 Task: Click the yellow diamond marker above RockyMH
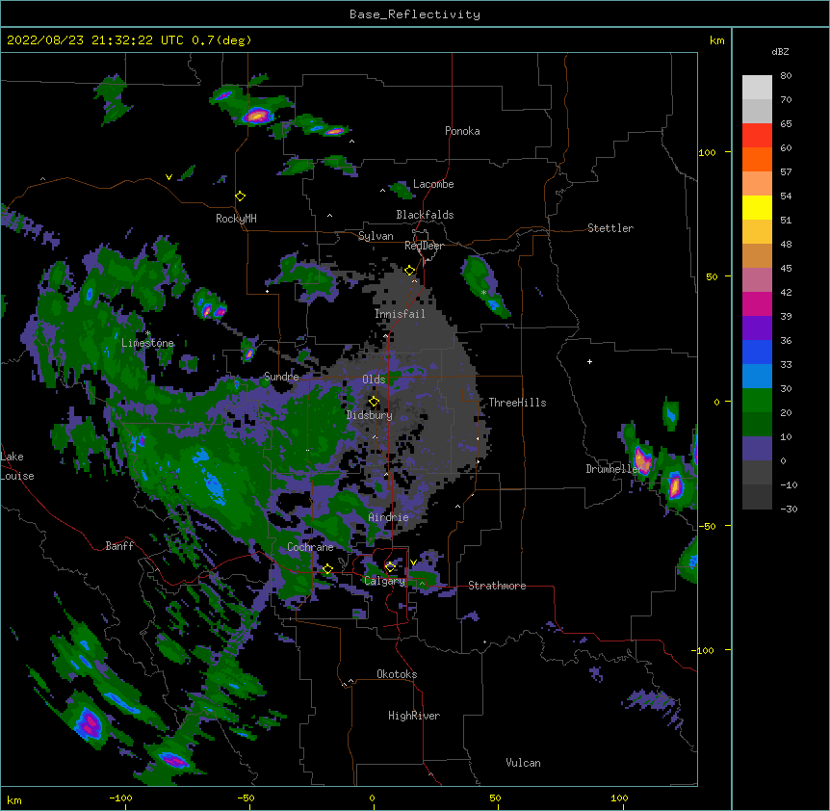240,196
